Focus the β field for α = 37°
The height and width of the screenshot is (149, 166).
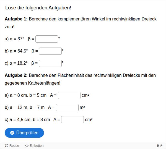click(x=47, y=39)
